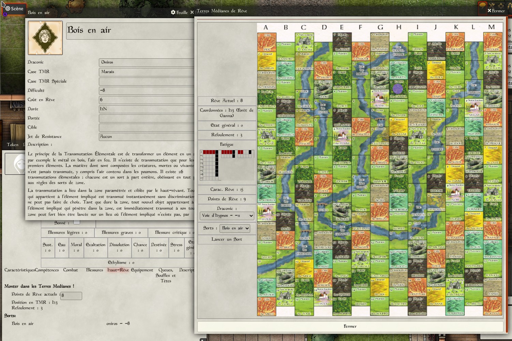Click the Jet de Resistance field
512x341 pixels.
tap(147, 137)
